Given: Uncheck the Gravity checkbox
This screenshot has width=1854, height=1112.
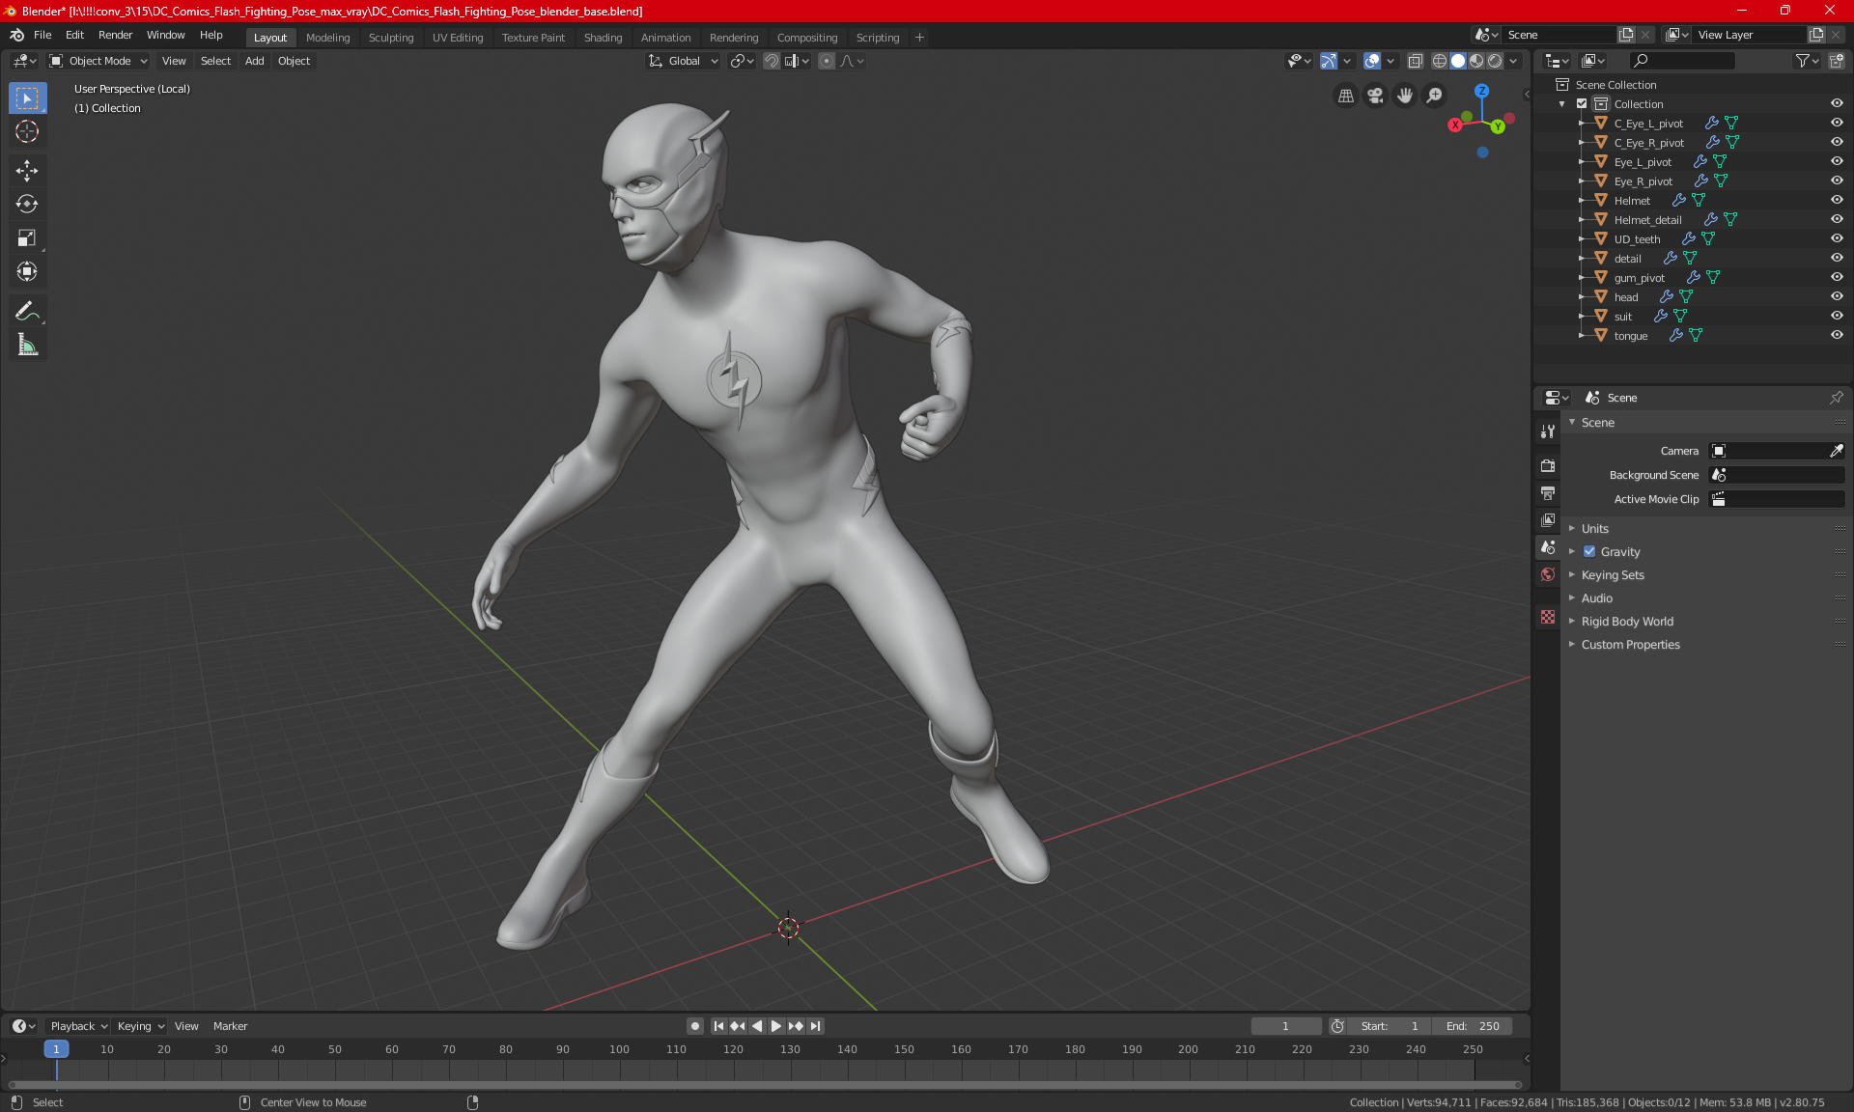Looking at the screenshot, I should click(1589, 552).
